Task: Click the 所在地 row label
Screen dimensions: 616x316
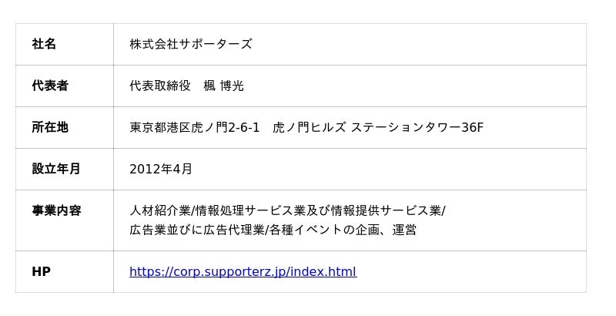Action: pyautogui.click(x=50, y=128)
